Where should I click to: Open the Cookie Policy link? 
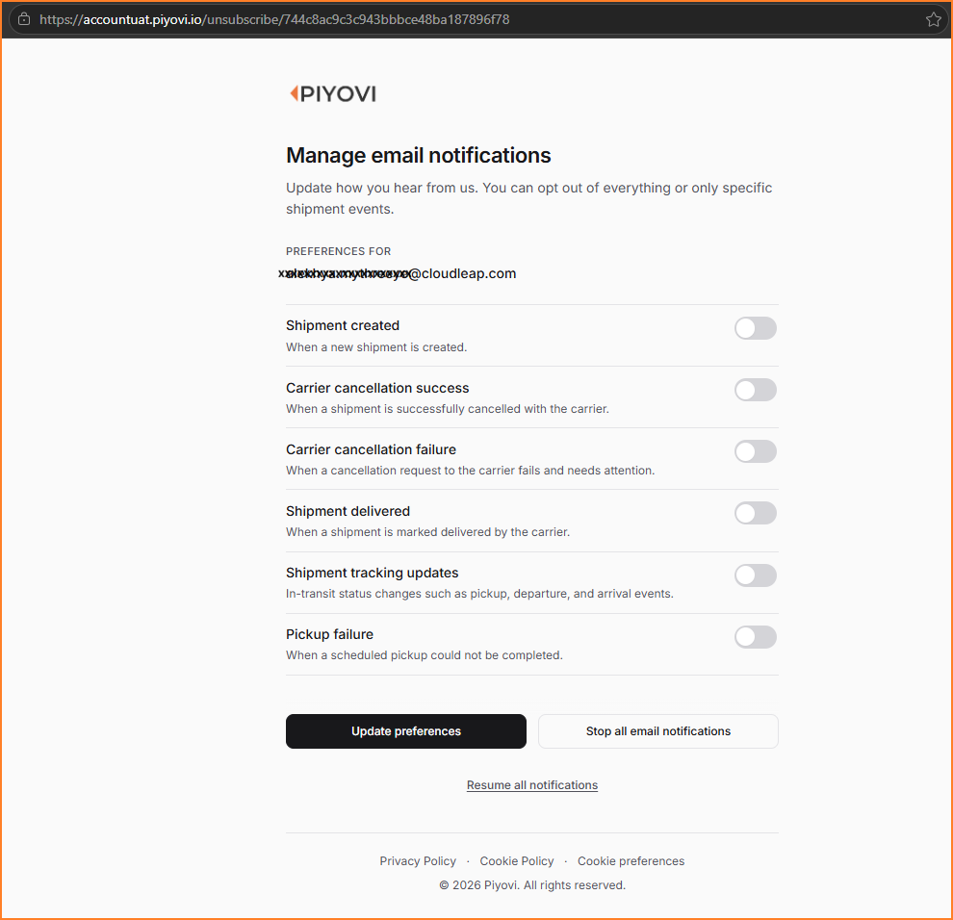(x=517, y=861)
